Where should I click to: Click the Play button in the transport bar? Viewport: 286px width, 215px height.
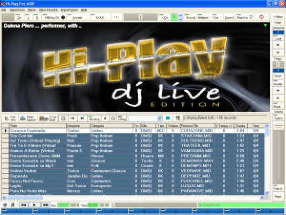[34, 205]
